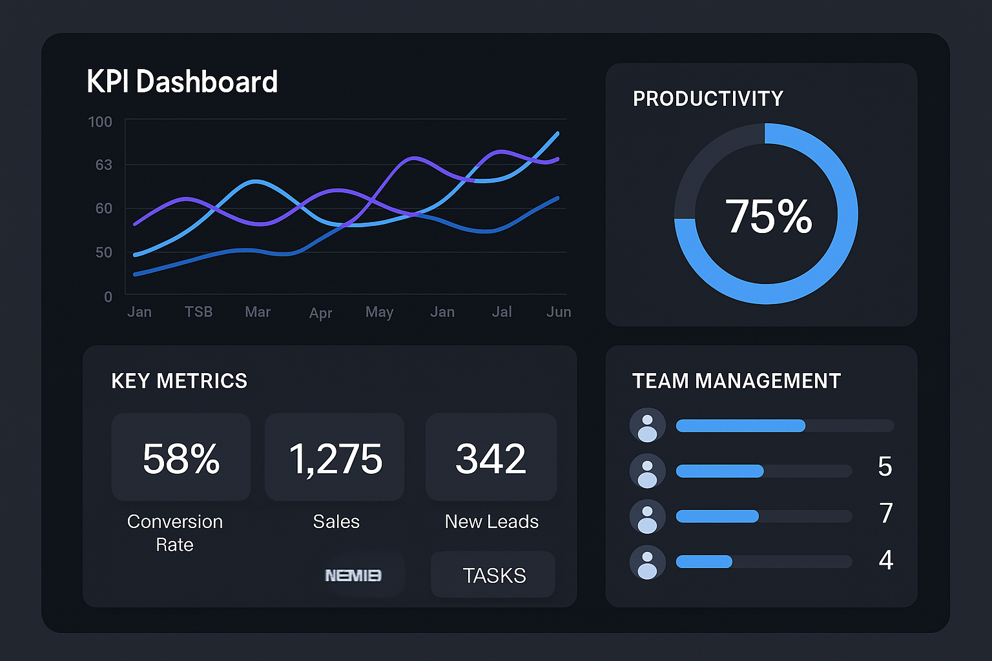The height and width of the screenshot is (661, 992).
Task: Select the Apr month axis label
Action: pos(320,313)
